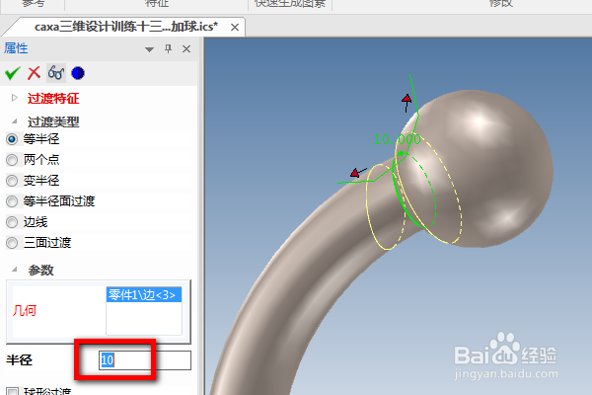Screen dimensions: 592x395
Task: Select the 等半径面过渡 radio button
Action: click(x=12, y=201)
